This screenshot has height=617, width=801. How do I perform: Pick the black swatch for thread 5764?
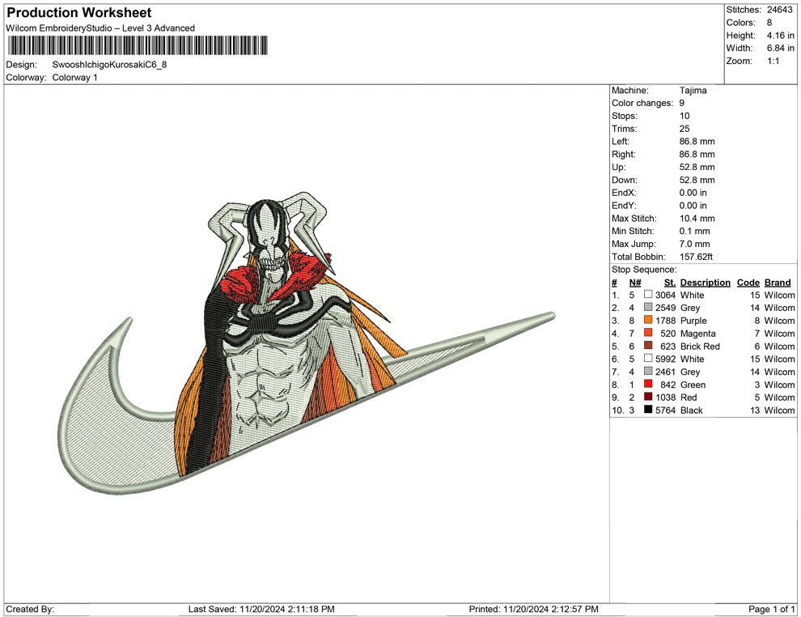click(648, 411)
